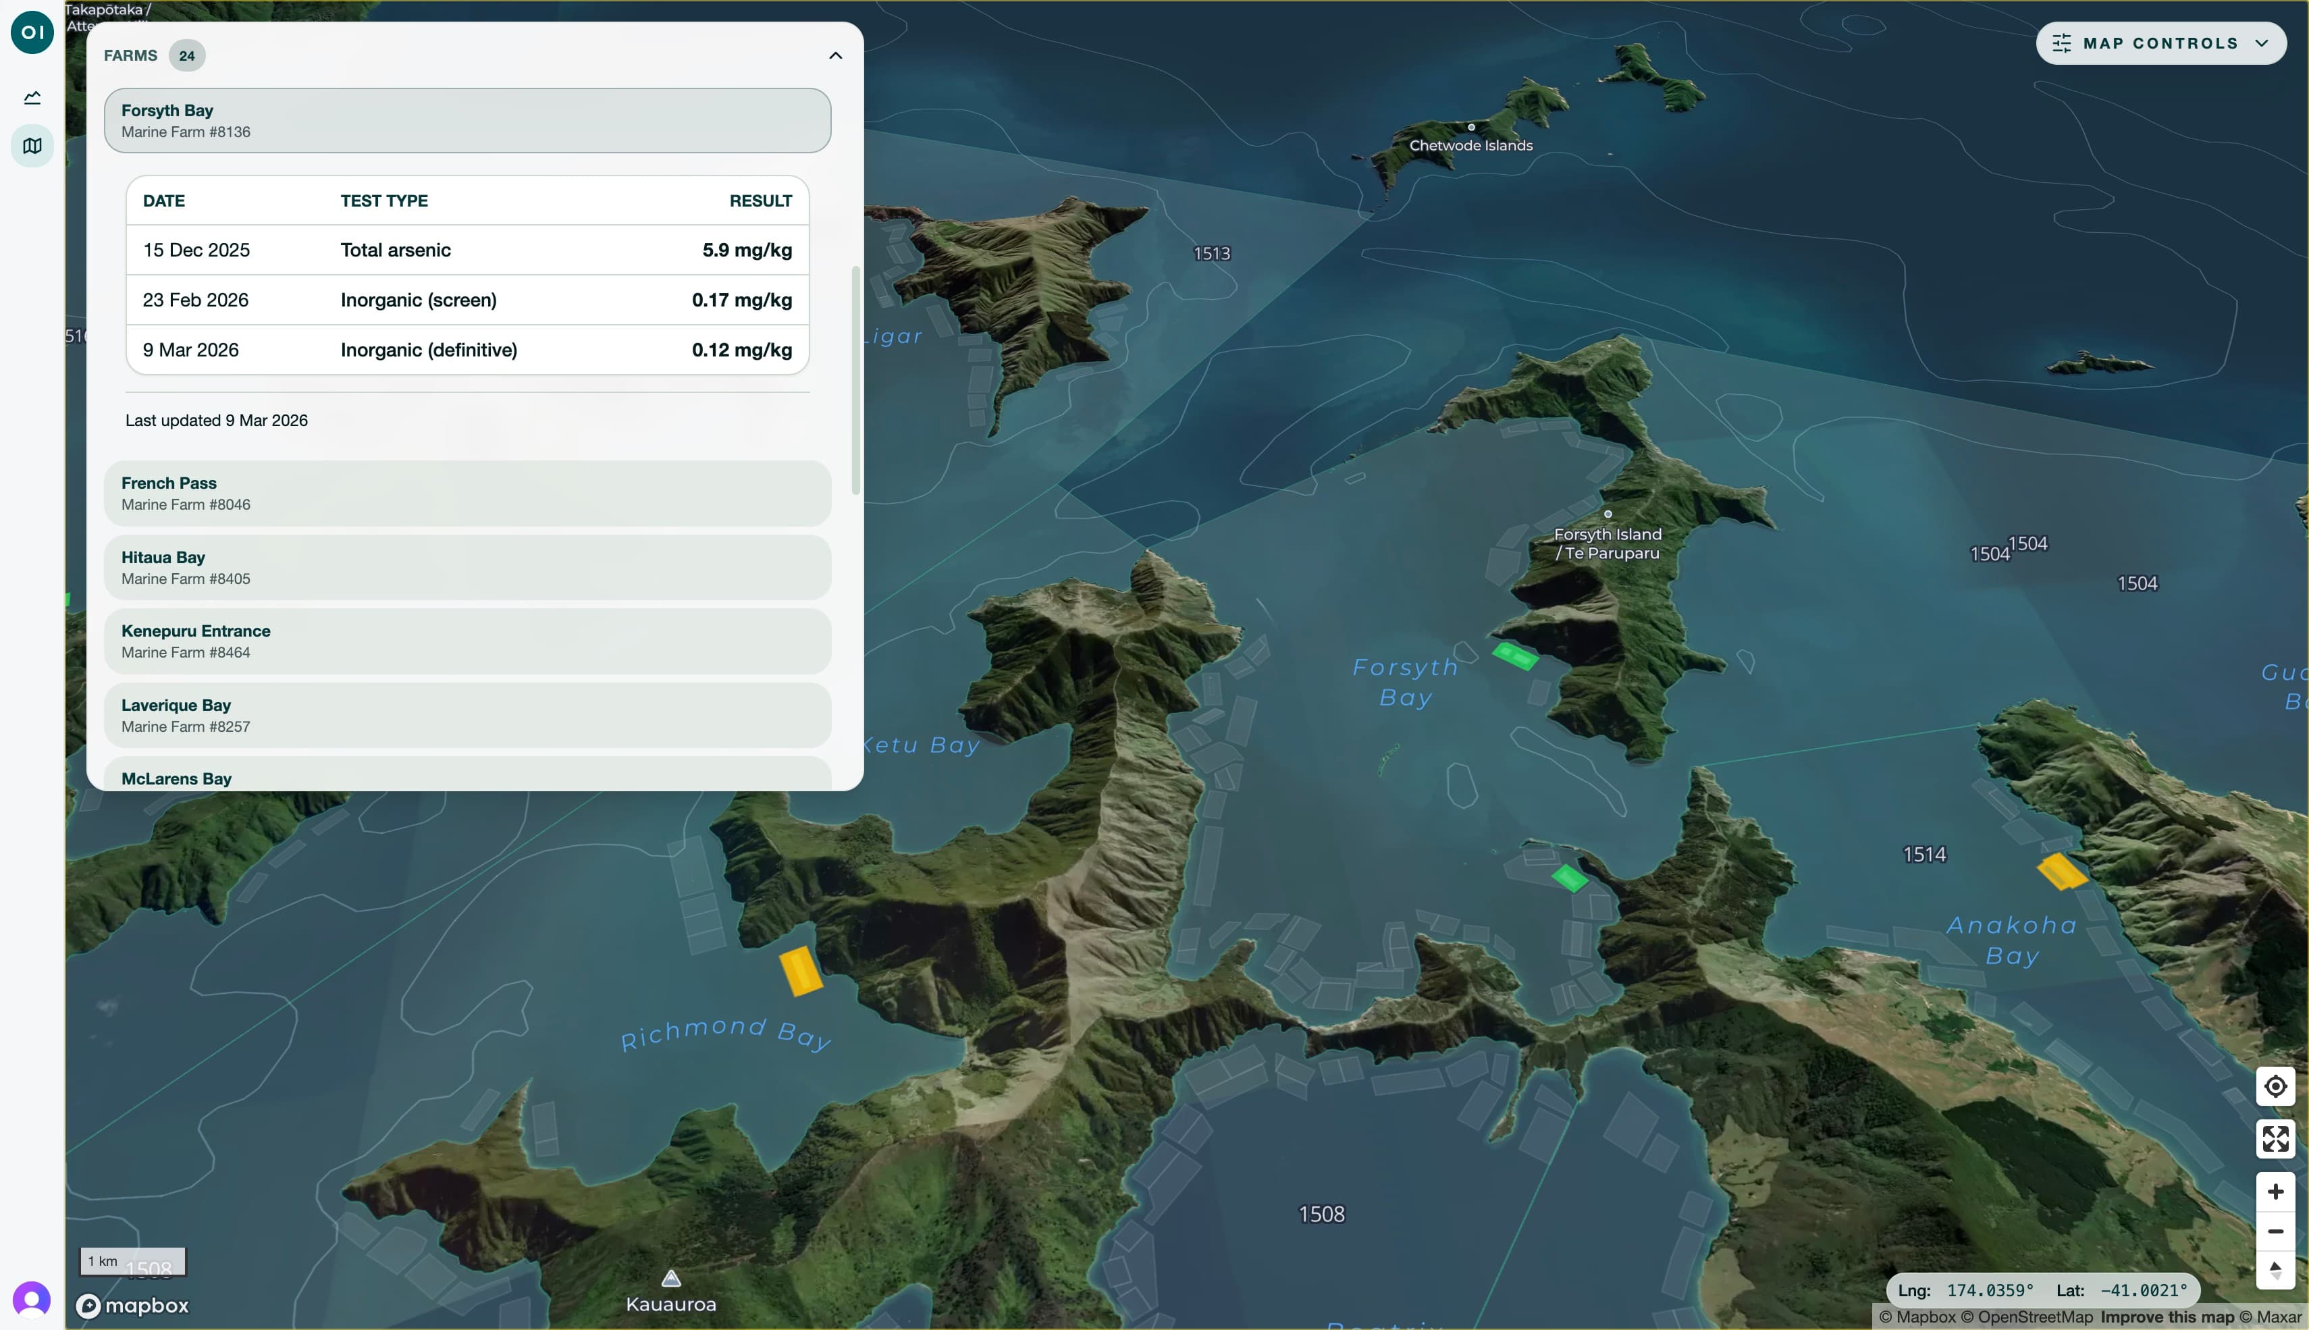Click the Map Controls sliders icon
Viewport: 2309px width, 1330px height.
[x=2063, y=42]
